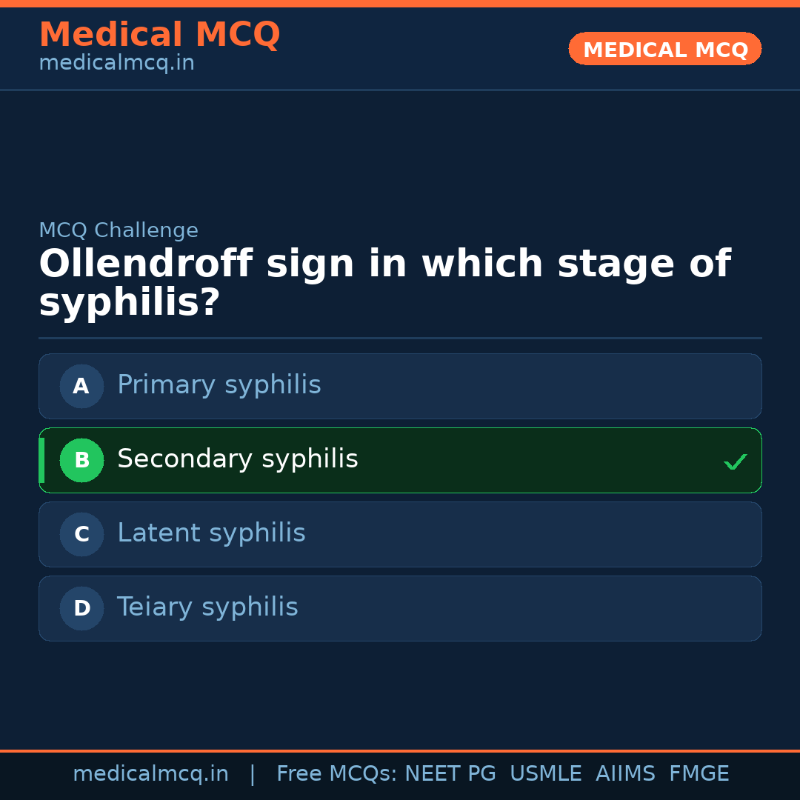The height and width of the screenshot is (800, 800).
Task: Click the medicalmcq.in header link
Action: [x=116, y=62]
